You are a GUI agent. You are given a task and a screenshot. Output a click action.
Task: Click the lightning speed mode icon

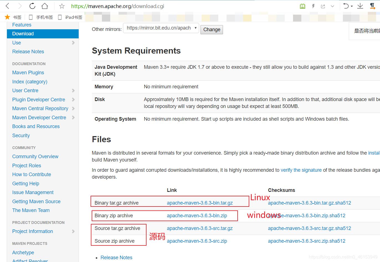(x=313, y=6)
